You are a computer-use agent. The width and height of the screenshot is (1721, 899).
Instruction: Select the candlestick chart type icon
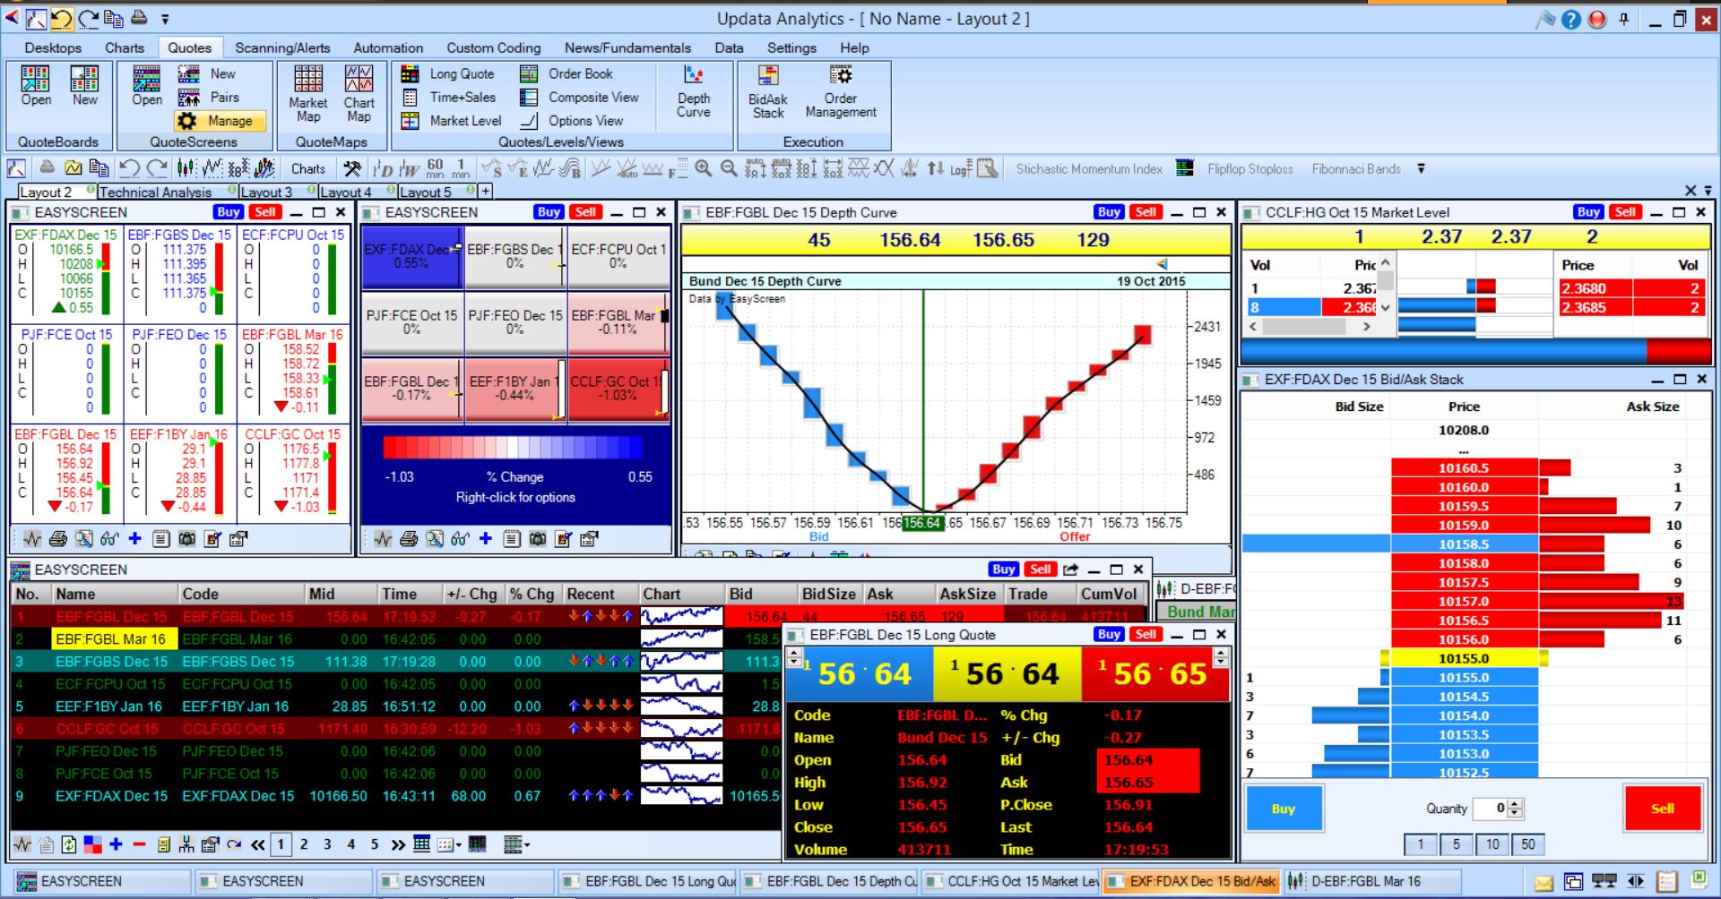pyautogui.click(x=186, y=168)
